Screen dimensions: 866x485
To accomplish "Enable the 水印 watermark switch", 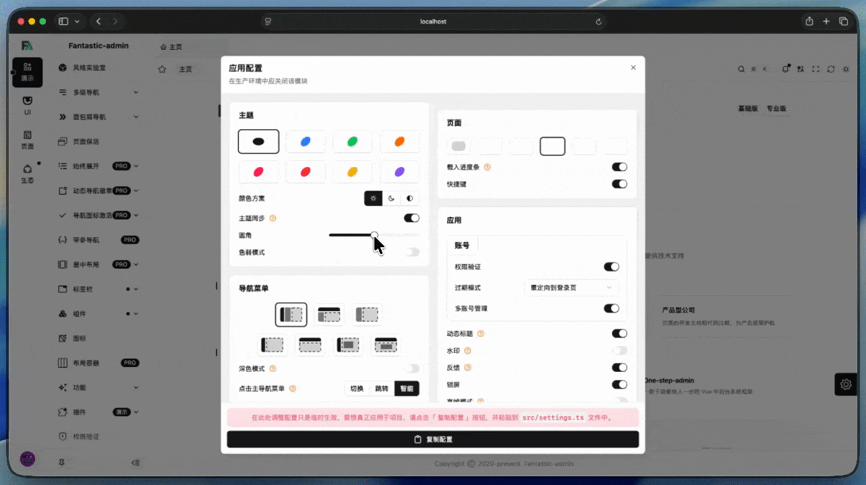I will 618,351.
